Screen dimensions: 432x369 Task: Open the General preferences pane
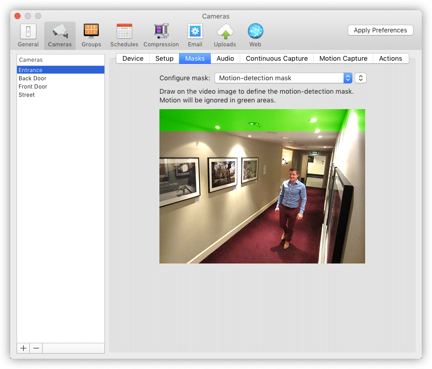[x=28, y=35]
